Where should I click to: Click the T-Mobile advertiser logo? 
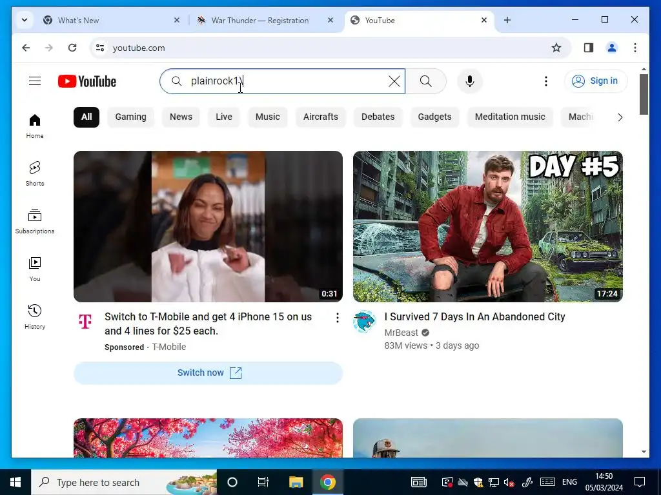tap(85, 322)
